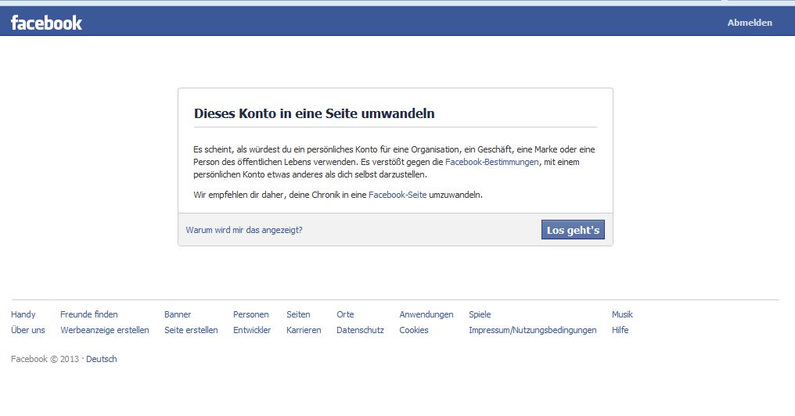Open Karrieren footer link
Screen dimensions: 795x416
click(304, 330)
